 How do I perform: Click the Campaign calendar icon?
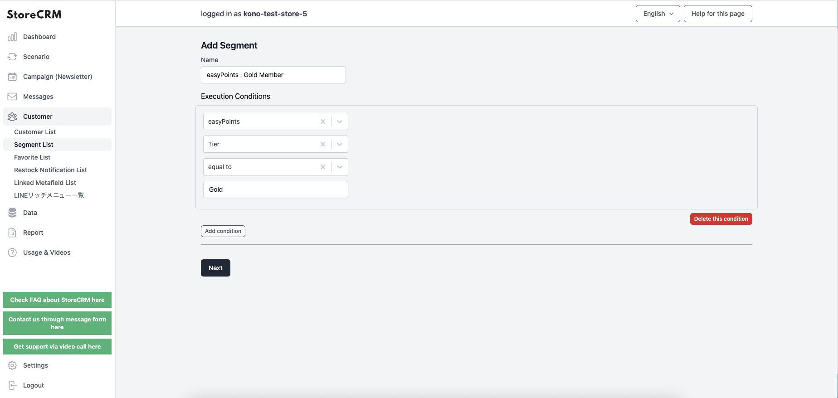click(12, 77)
